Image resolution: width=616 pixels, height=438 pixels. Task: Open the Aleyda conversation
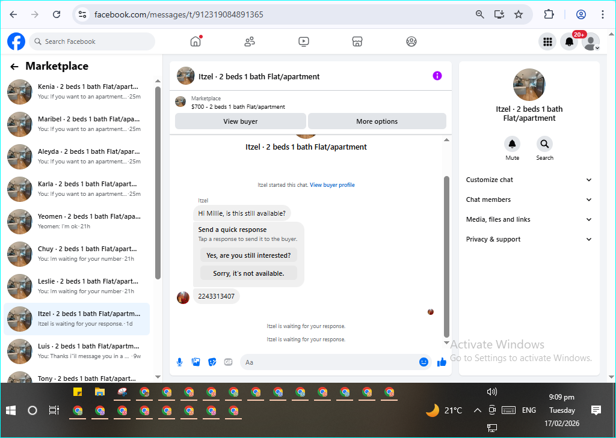pos(77,157)
